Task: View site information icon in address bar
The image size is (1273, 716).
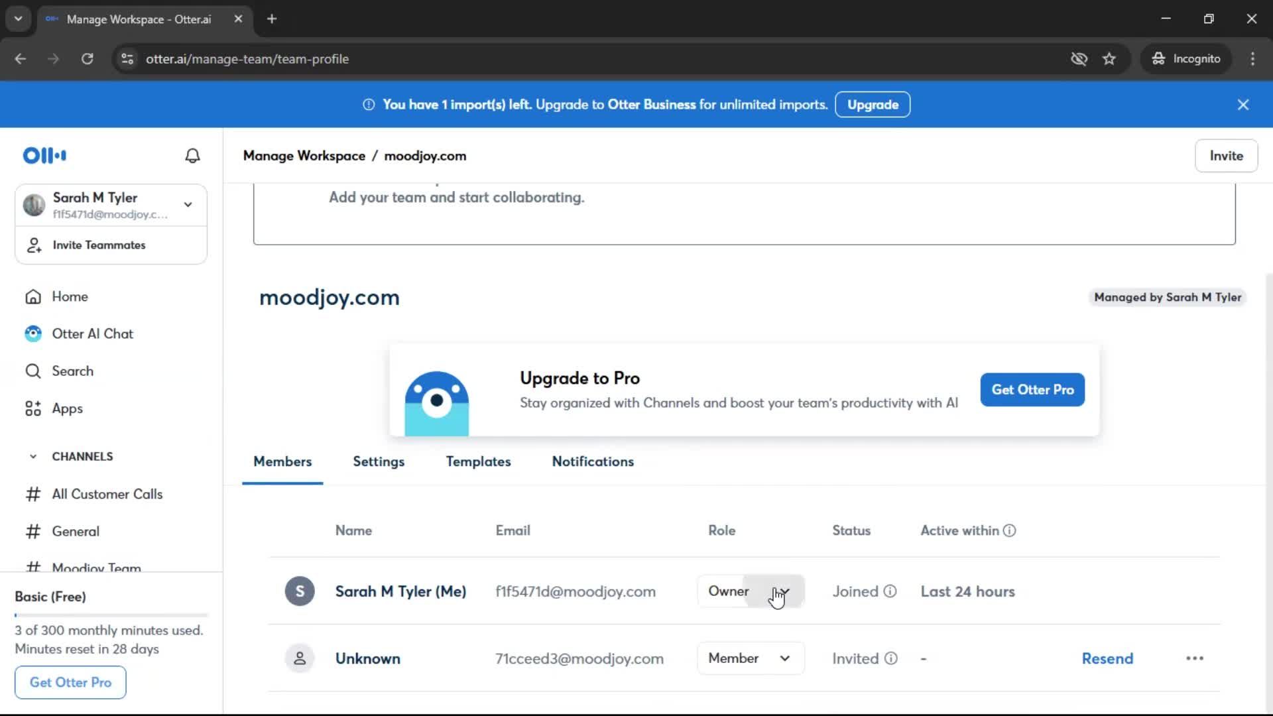Action: point(127,59)
